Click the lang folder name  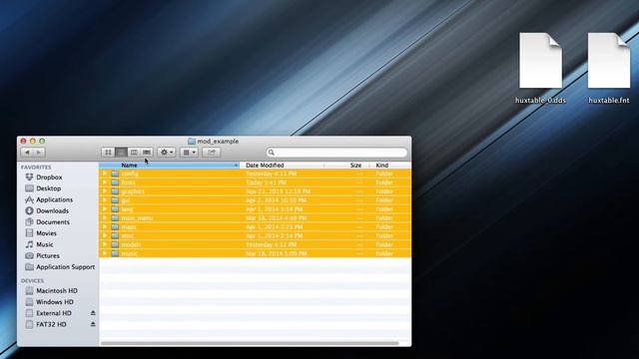127,209
